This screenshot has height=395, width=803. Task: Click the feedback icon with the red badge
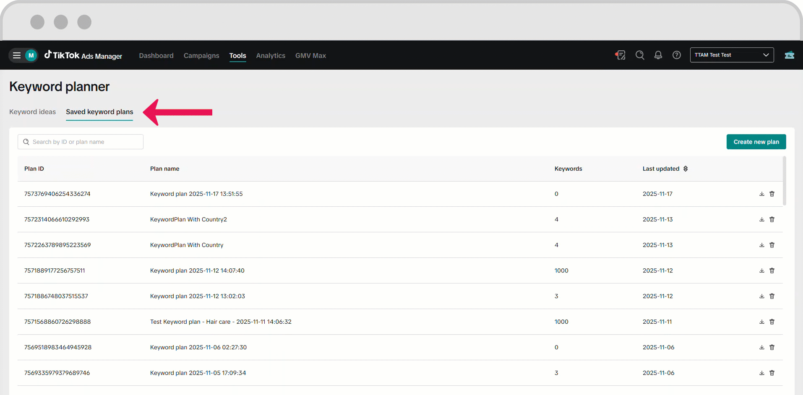coord(620,55)
